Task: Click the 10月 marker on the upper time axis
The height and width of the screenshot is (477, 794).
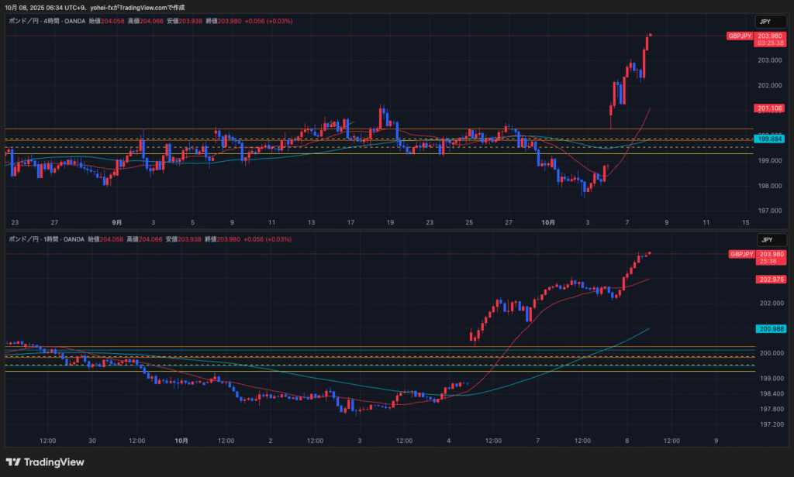Action: 547,222
